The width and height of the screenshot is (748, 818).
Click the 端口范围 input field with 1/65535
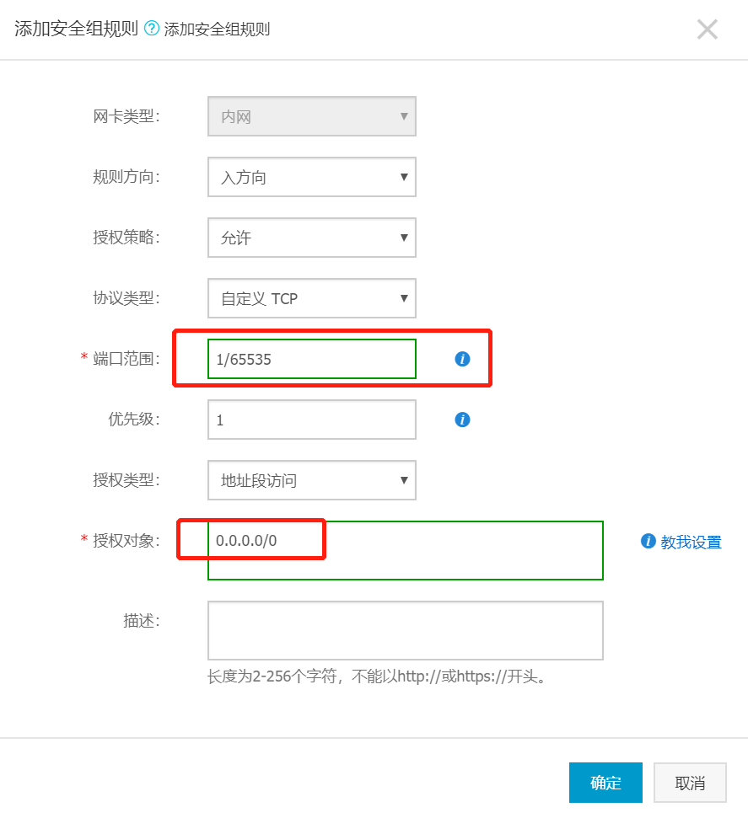[x=312, y=359]
